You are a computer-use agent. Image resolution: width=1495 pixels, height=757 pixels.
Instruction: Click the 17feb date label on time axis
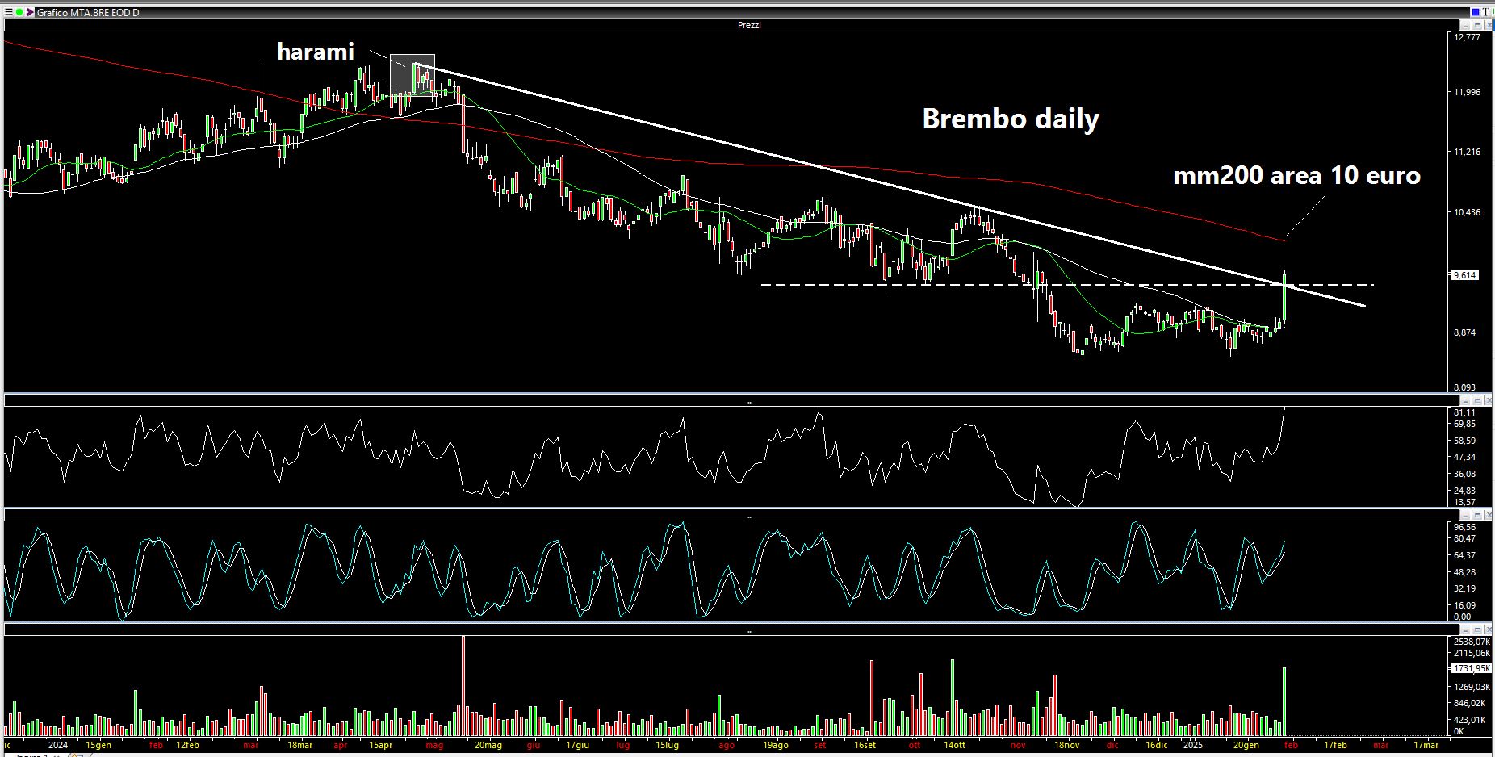point(1335,745)
